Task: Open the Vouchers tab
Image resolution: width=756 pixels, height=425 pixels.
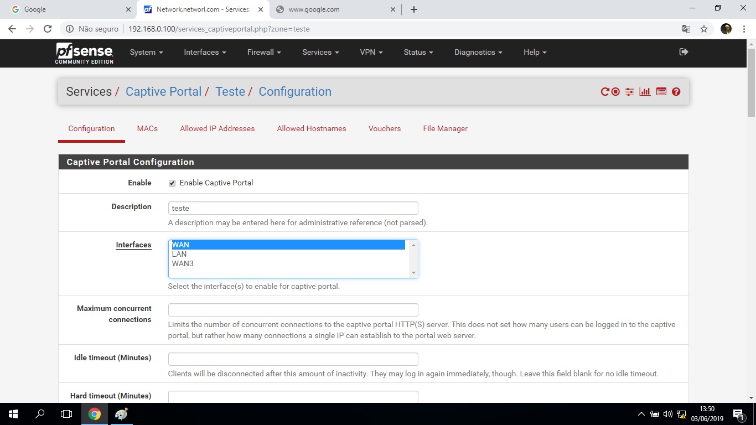Action: click(385, 128)
